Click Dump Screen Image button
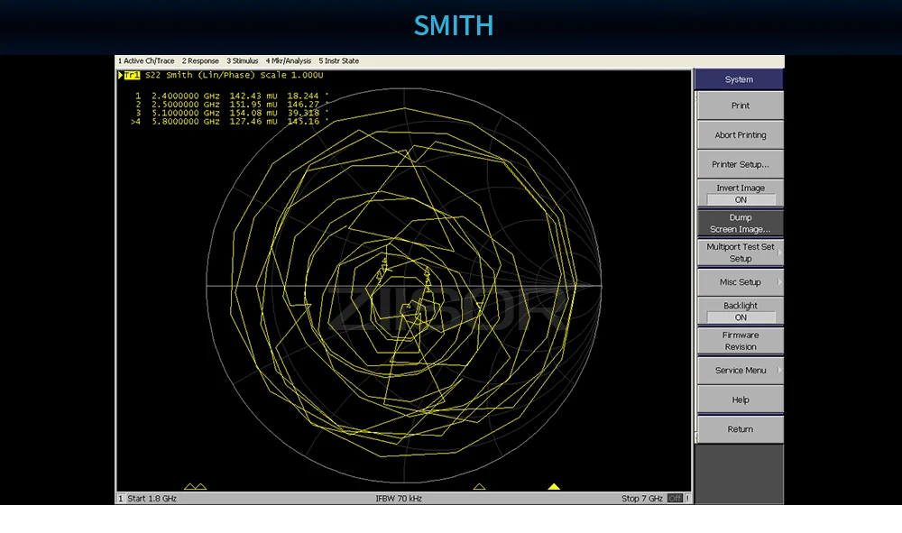Image resolution: width=902 pixels, height=533 pixels. (x=740, y=224)
